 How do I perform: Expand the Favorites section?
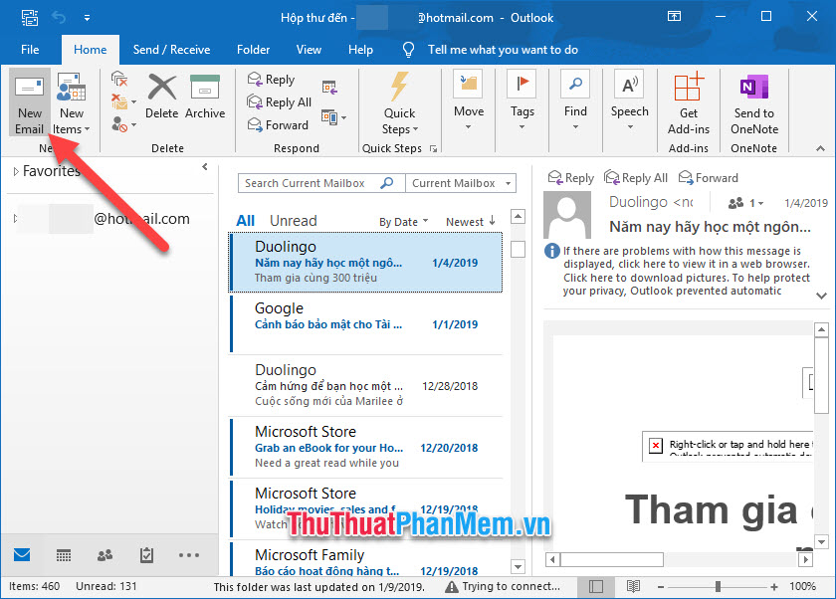[15, 170]
